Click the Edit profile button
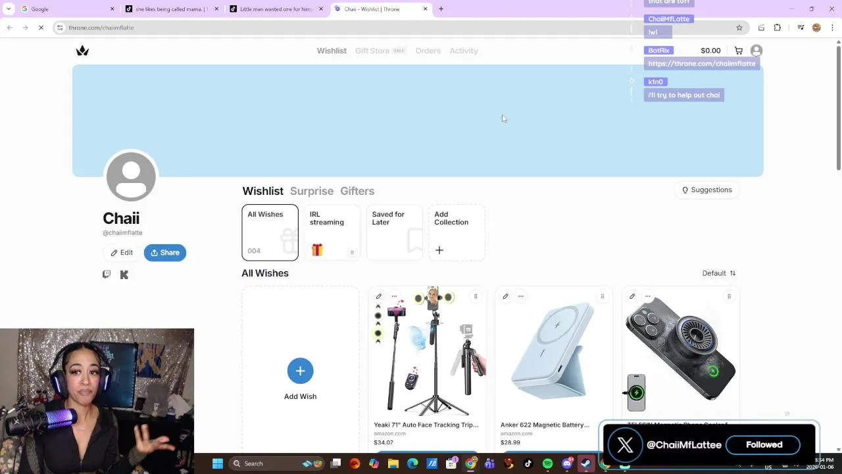 (x=121, y=253)
